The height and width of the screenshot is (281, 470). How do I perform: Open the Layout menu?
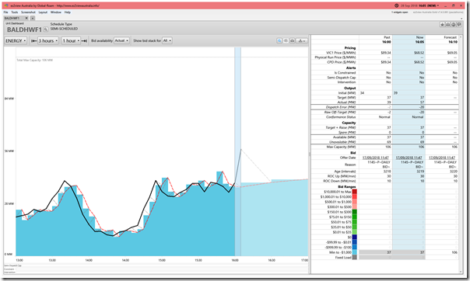43,12
